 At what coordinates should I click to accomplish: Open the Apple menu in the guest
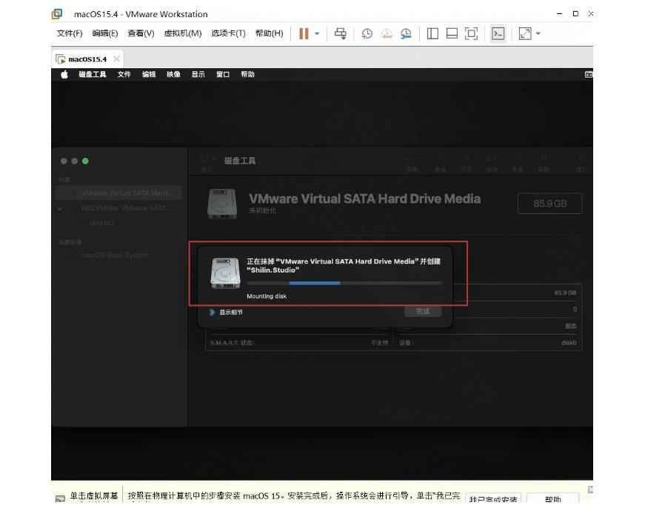[x=64, y=75]
